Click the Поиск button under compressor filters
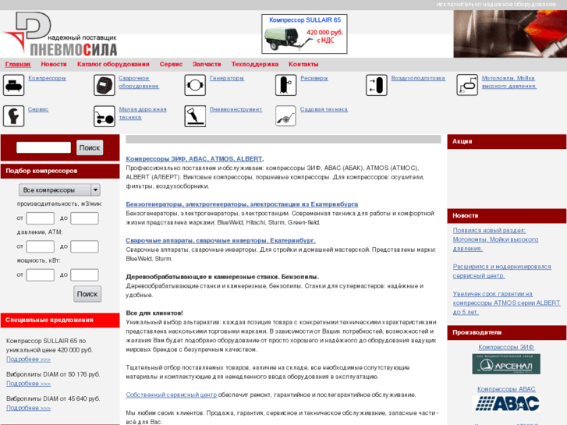The width and height of the screenshot is (567, 425). (87, 294)
